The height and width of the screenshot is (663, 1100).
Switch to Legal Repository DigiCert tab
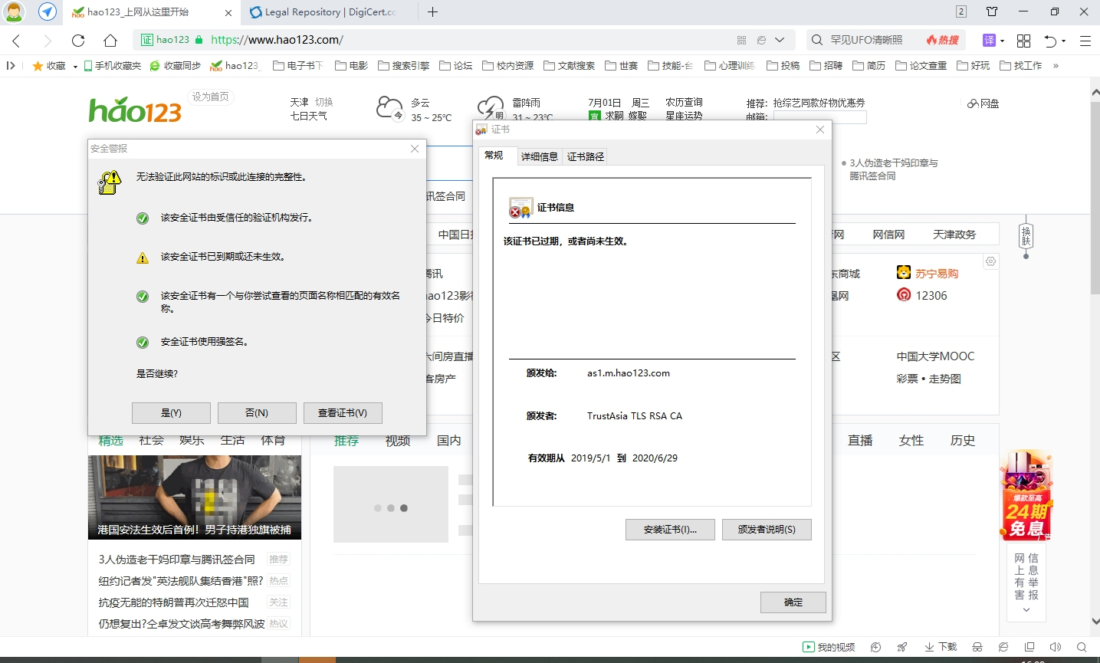(330, 11)
